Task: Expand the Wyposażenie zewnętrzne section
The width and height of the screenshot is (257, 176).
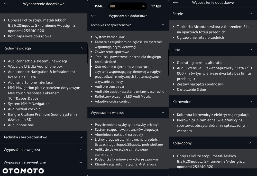Action: coord(44,162)
